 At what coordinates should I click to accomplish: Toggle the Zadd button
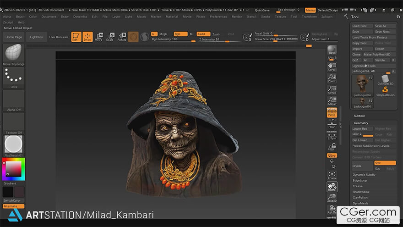tap(203, 34)
